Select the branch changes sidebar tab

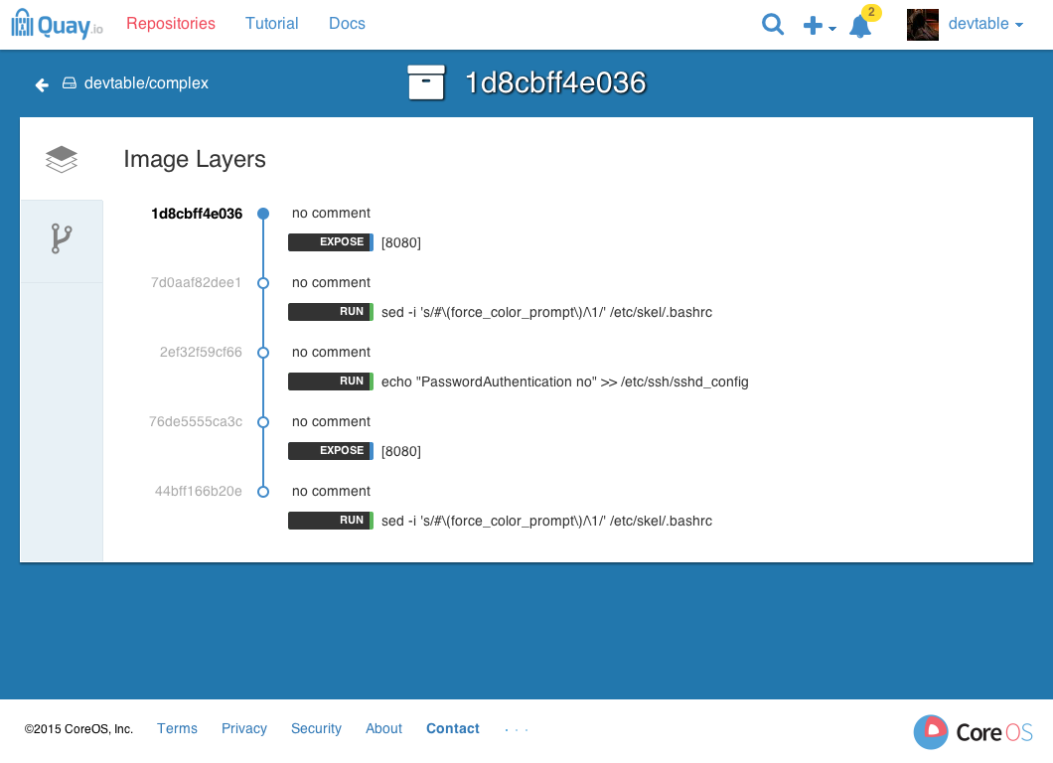click(62, 239)
